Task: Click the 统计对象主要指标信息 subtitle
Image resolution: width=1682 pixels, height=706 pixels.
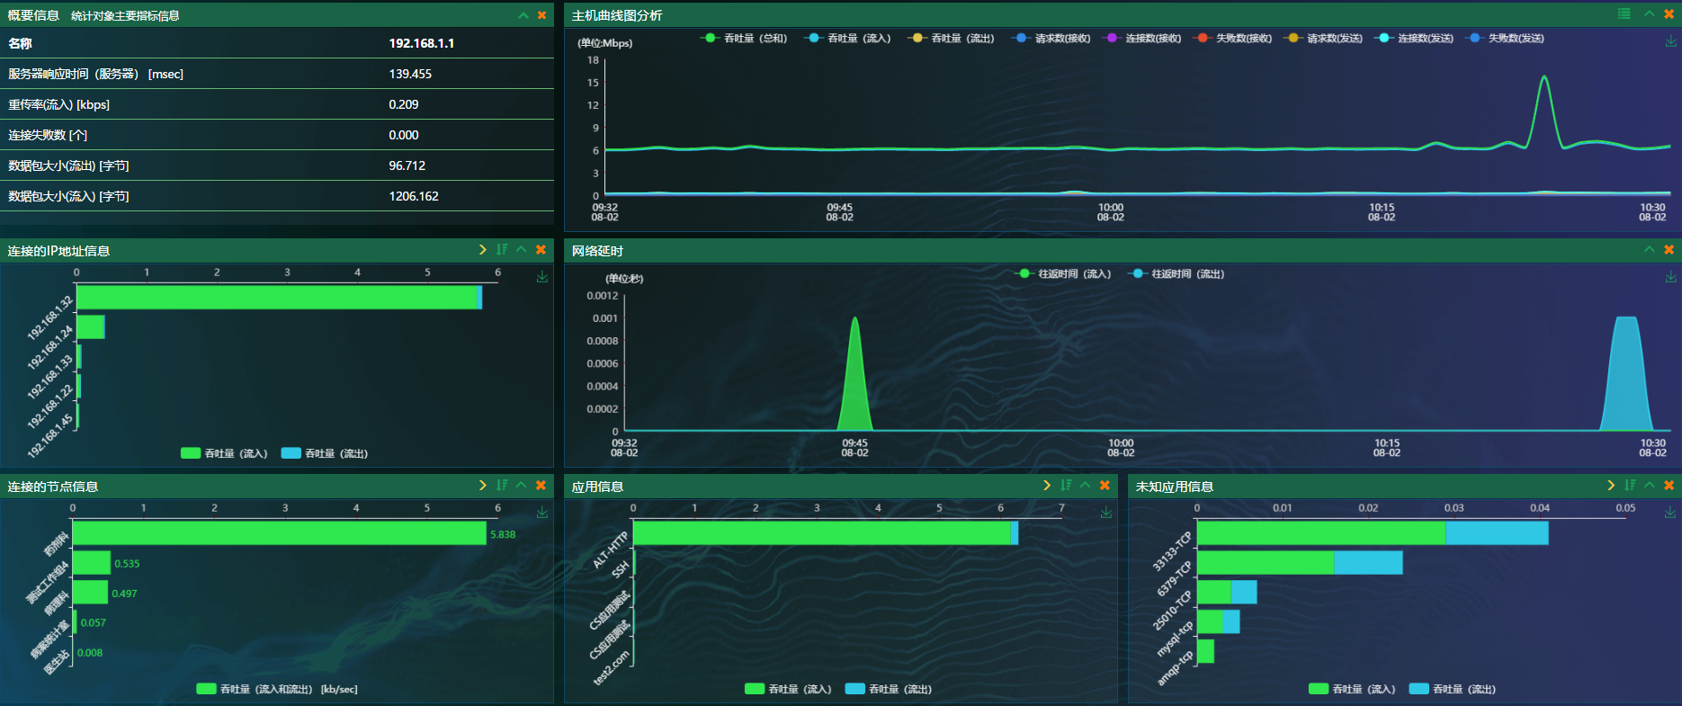Action: [x=125, y=16]
